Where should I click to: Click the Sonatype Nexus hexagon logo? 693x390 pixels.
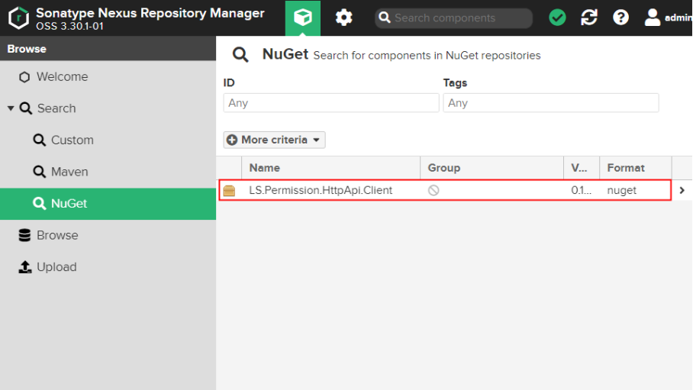18,18
